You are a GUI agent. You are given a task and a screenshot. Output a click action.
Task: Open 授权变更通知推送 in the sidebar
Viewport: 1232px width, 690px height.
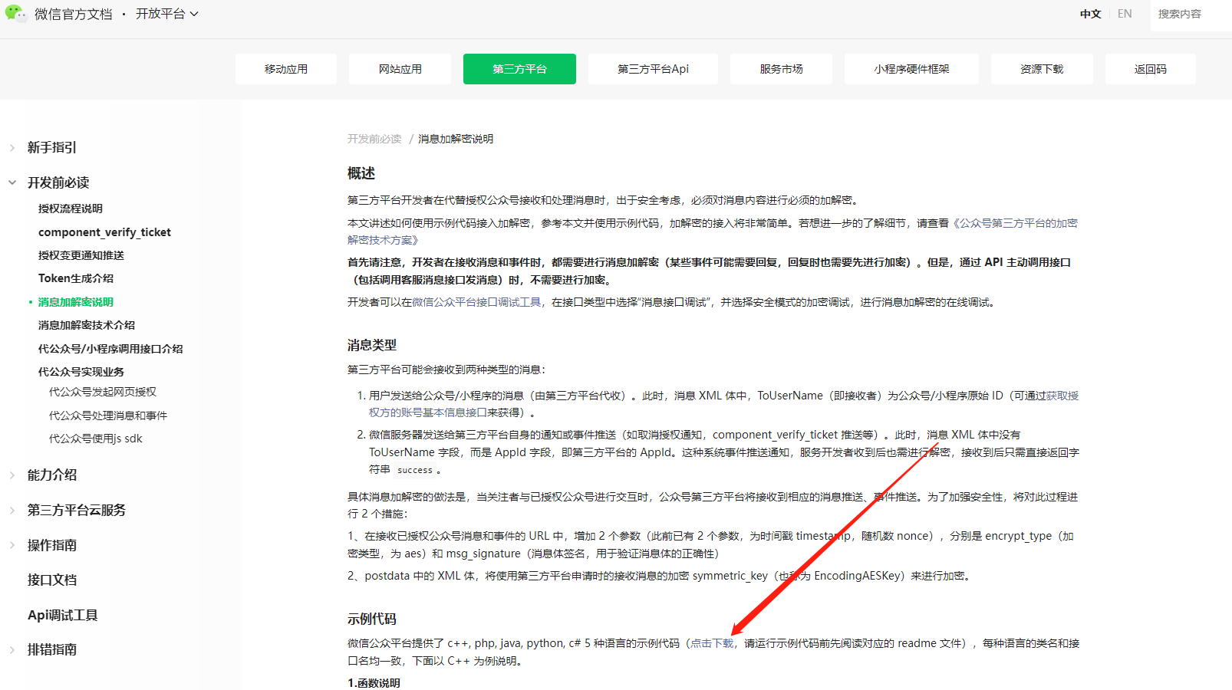pyautogui.click(x=81, y=255)
